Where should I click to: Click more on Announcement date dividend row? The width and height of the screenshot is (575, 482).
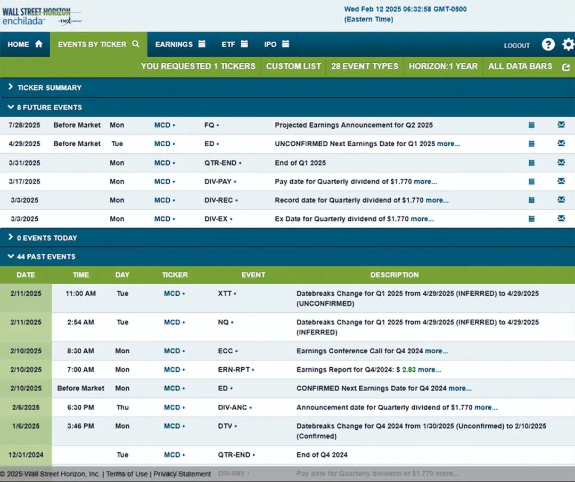click(x=486, y=407)
